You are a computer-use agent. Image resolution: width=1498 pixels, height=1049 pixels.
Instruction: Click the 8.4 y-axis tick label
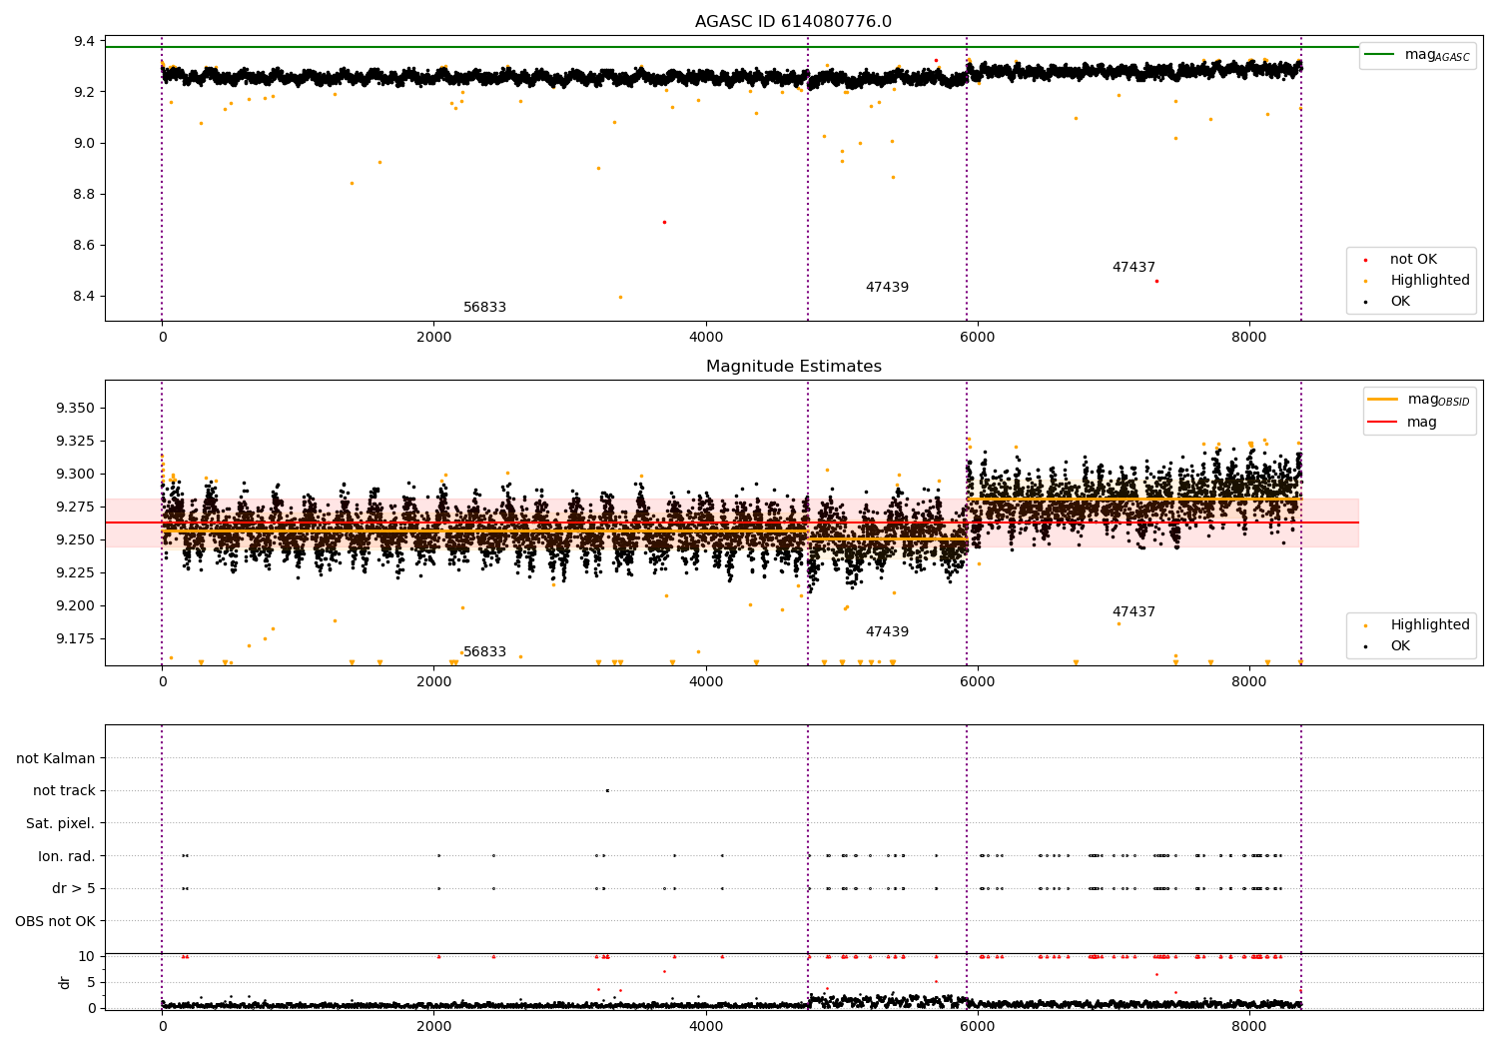85,297
